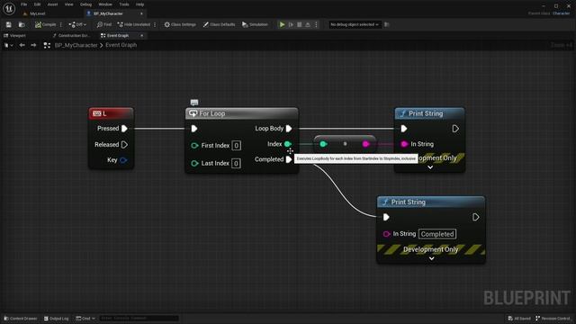The image size is (576, 324).
Task: Click the Index output pin on For Loop
Action: tap(288, 144)
